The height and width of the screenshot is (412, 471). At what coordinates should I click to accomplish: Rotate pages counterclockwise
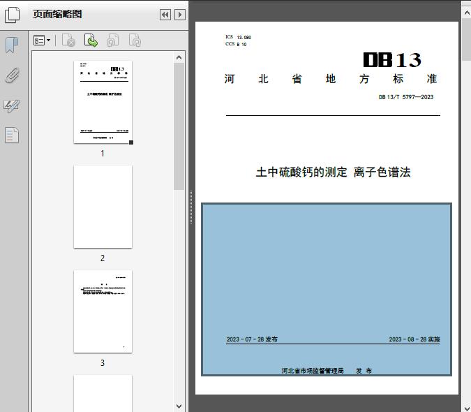pyautogui.click(x=112, y=41)
